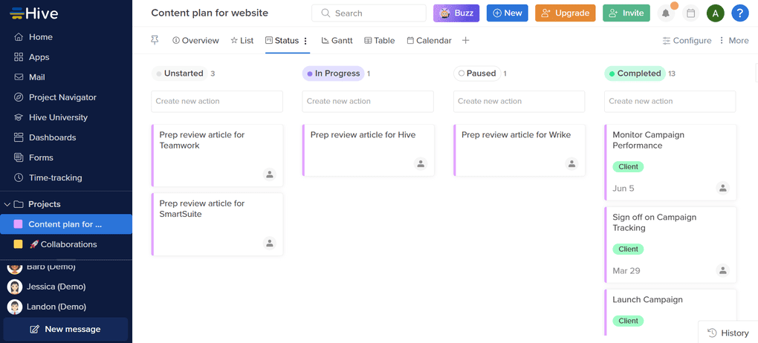This screenshot has height=343, width=758.
Task: Click Create new action under Completed
Action: coord(670,102)
